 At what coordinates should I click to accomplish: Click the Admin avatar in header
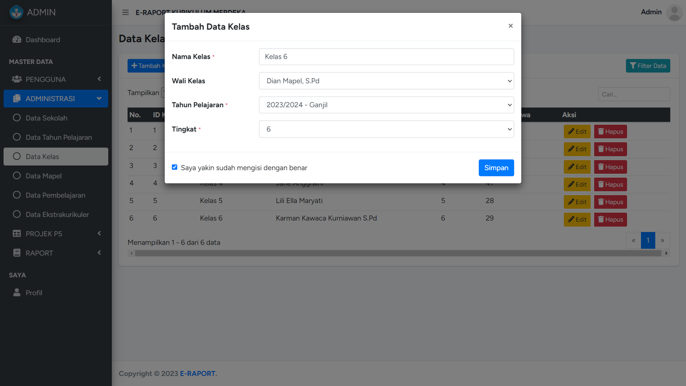point(674,12)
